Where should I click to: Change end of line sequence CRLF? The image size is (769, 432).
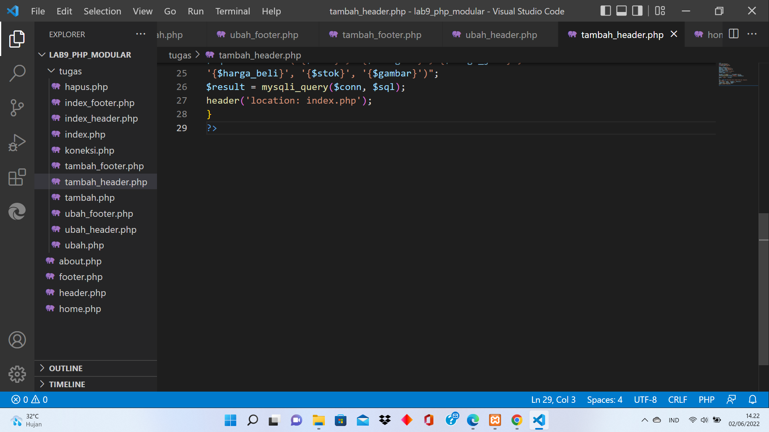(677, 400)
